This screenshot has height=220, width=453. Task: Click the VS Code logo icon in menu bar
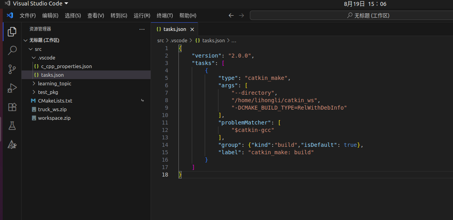click(x=9, y=15)
